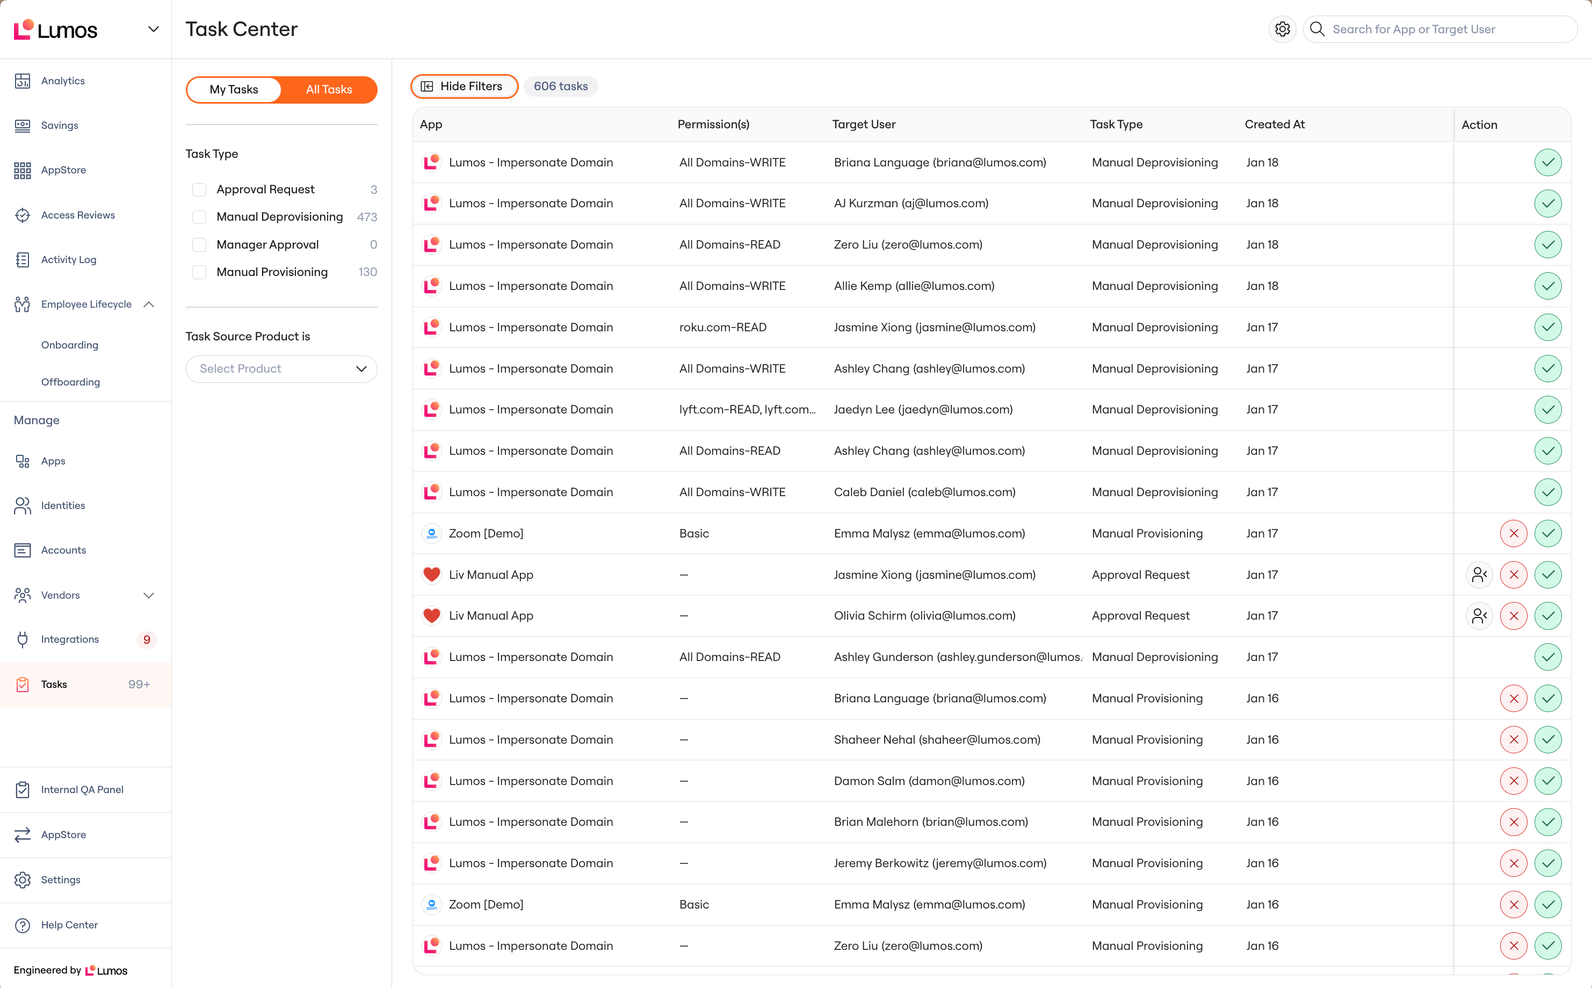The image size is (1592, 988).
Task: Approve Caleb Daniel's deprovisioning task
Action: pyautogui.click(x=1547, y=492)
